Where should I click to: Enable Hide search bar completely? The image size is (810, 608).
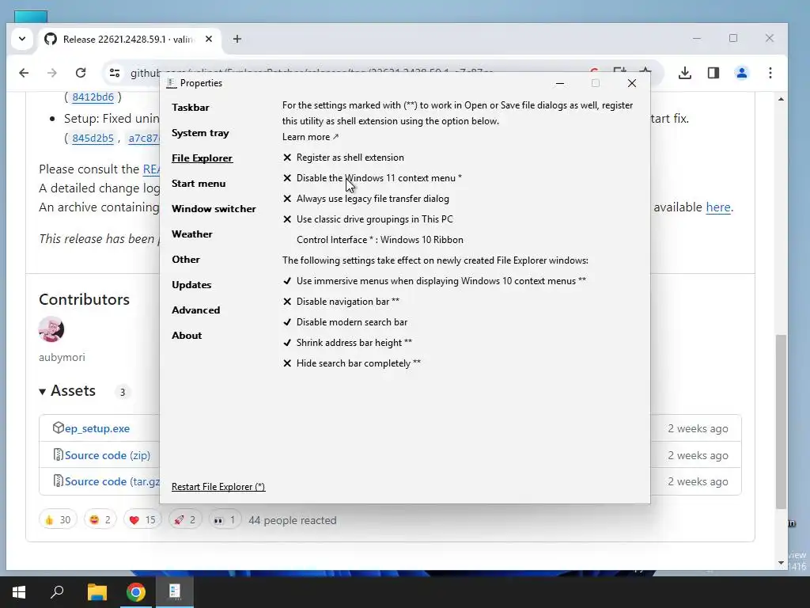[x=352, y=364]
